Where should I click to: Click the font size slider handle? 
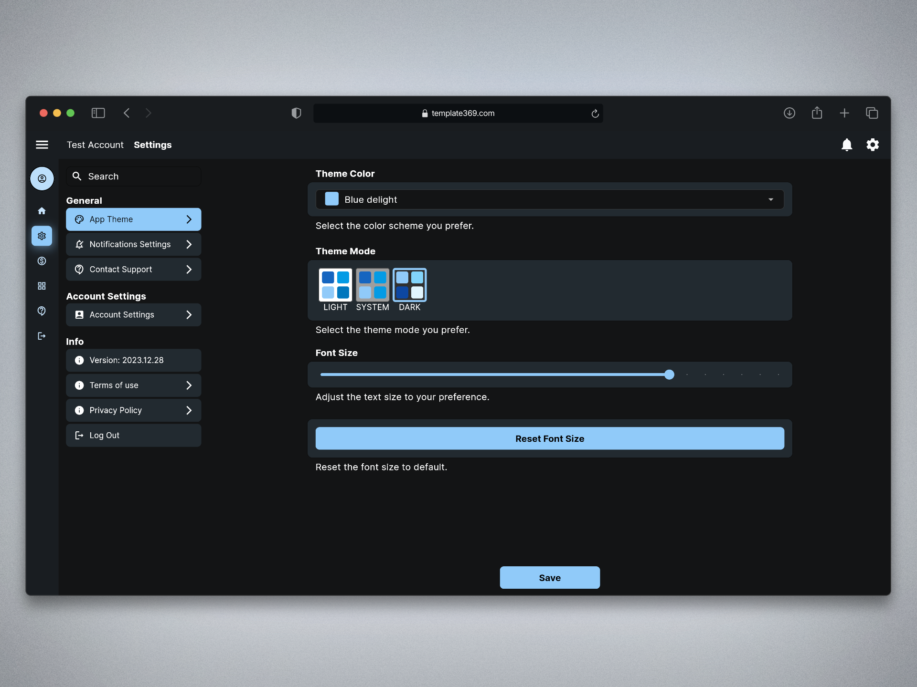(670, 375)
